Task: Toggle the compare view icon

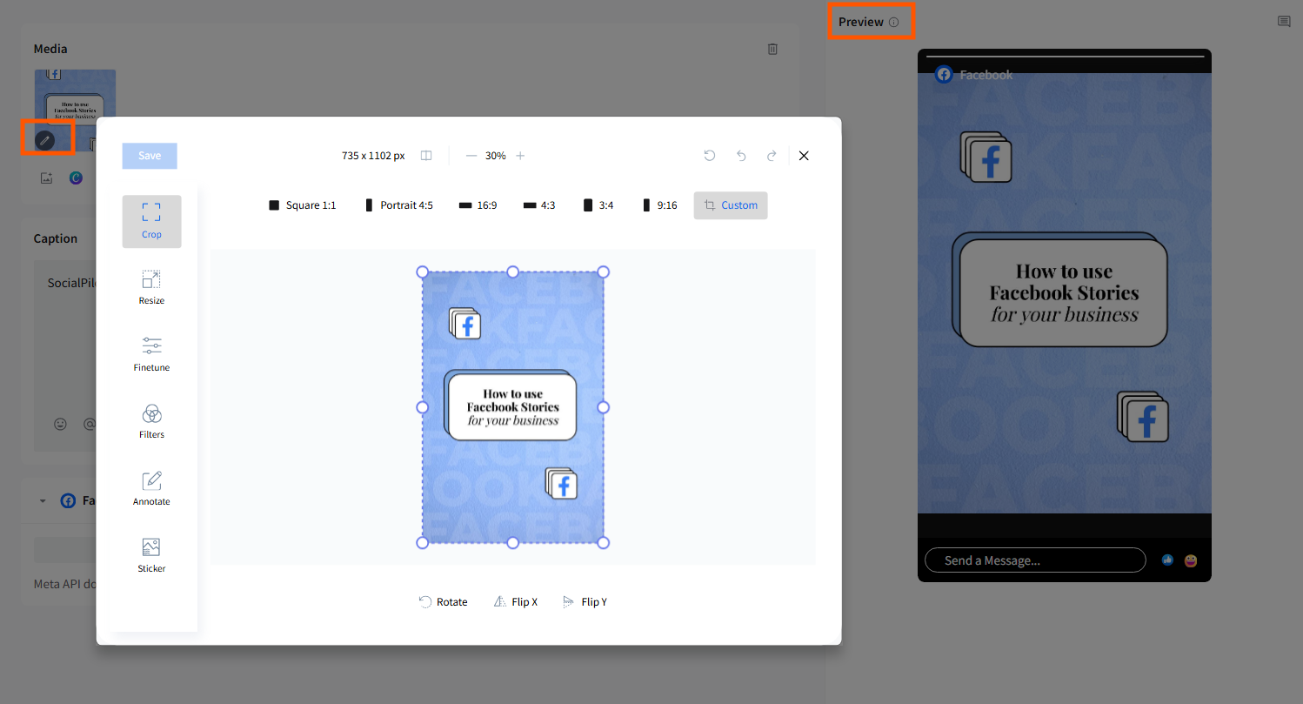Action: tap(426, 156)
